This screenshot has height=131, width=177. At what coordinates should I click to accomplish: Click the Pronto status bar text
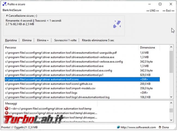click(19, 127)
